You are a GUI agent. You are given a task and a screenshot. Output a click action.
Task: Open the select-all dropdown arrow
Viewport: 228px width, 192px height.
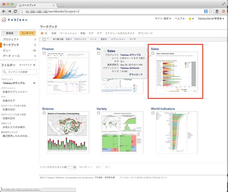pos(48,39)
